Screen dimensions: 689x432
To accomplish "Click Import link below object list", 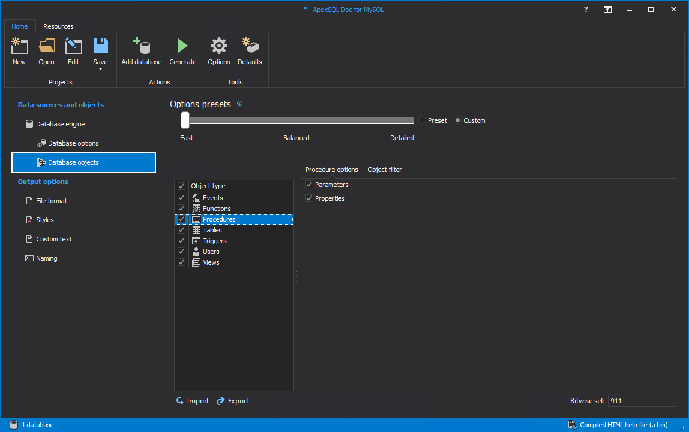I will [193, 401].
